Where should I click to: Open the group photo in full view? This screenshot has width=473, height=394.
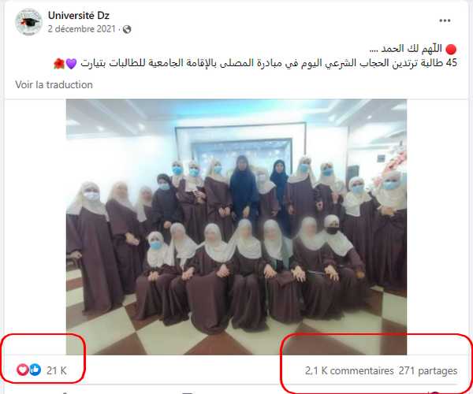pos(236,227)
